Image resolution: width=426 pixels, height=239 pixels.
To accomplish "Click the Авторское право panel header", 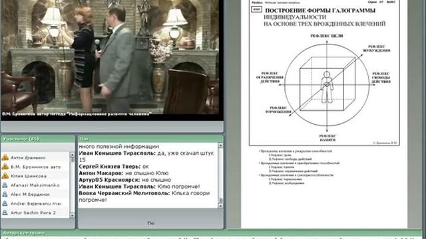I will click(x=212, y=233).
